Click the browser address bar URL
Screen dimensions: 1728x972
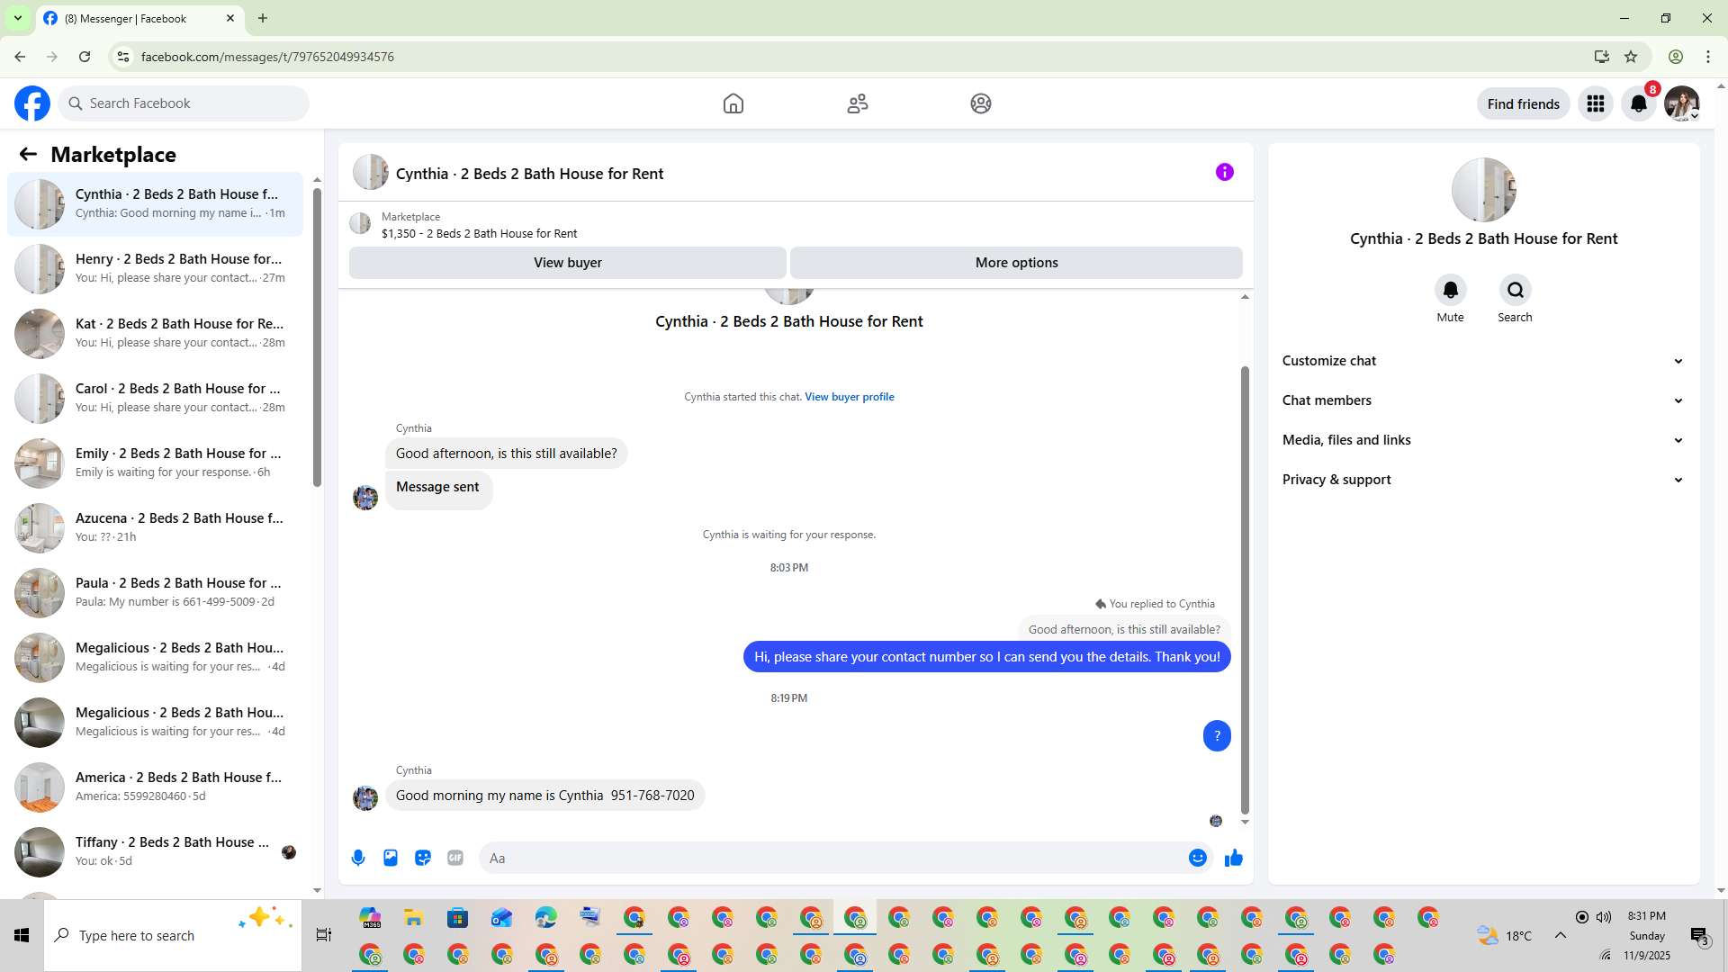pos(267,57)
